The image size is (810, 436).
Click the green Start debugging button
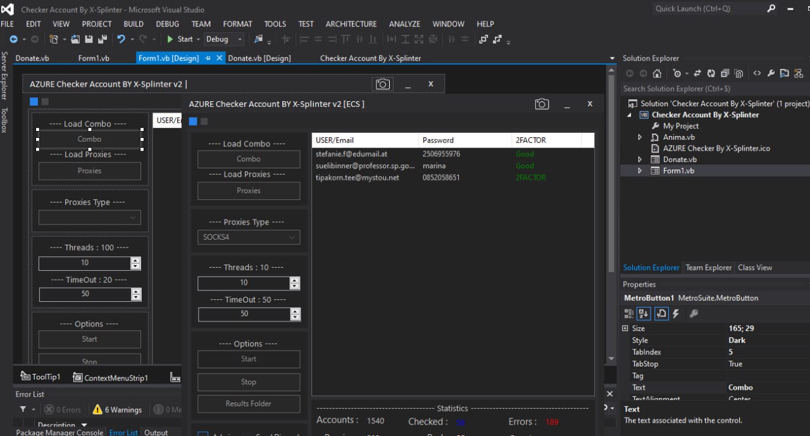[180, 39]
